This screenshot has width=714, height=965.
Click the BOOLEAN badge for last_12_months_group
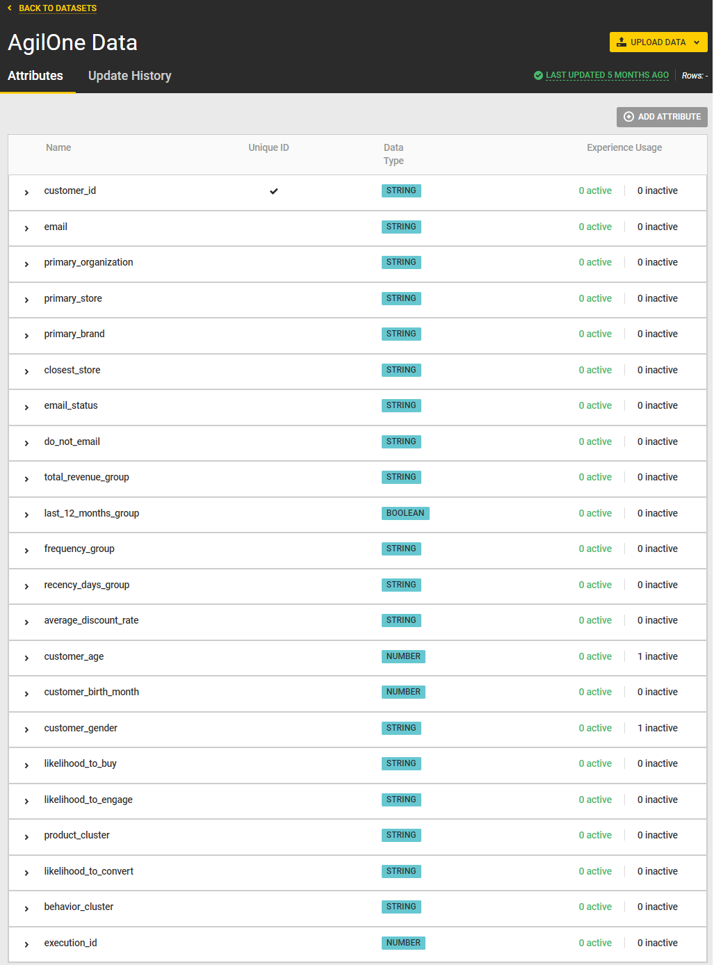(405, 513)
